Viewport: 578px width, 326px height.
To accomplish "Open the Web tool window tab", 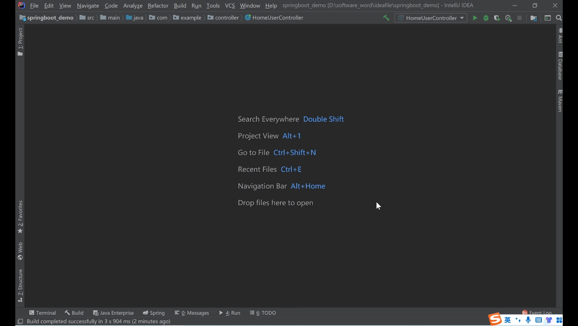I will (20, 251).
